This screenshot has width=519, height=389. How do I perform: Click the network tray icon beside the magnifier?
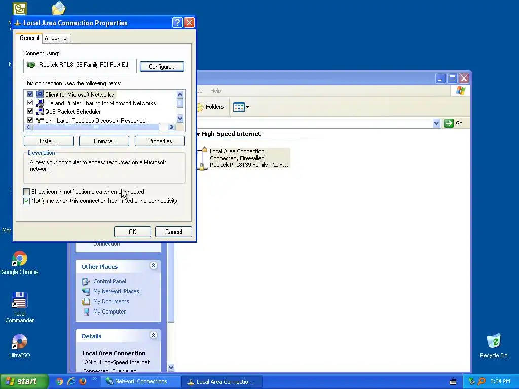click(472, 382)
